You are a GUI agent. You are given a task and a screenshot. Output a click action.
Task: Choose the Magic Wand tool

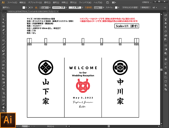pyautogui.click(x=3, y=23)
